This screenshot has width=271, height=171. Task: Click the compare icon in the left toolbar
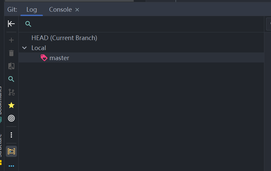pos(11,66)
